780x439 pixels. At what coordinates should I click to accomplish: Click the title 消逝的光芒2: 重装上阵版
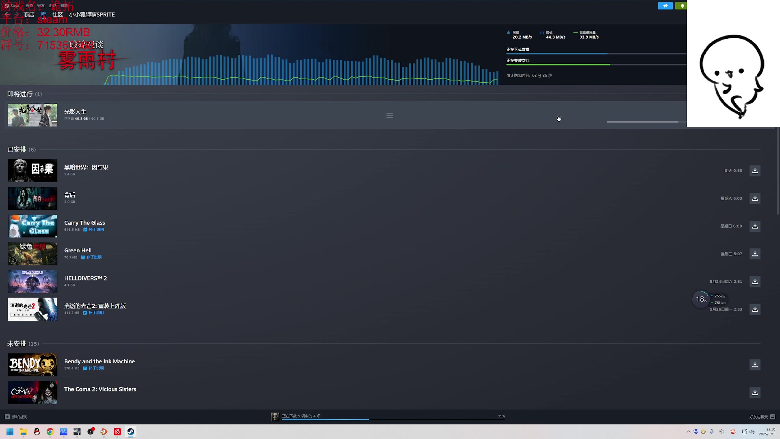pos(95,306)
